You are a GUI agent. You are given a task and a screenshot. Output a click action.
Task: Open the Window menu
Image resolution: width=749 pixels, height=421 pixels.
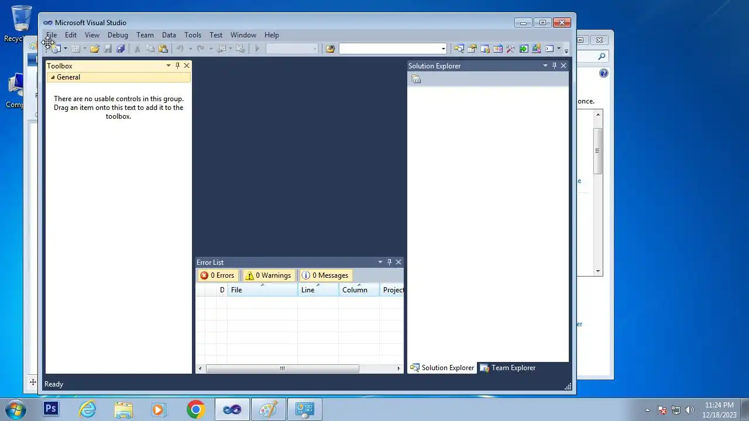[243, 35]
